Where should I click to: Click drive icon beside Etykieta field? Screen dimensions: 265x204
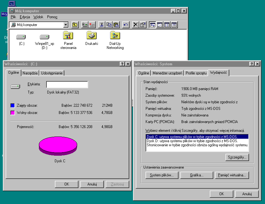(15, 86)
